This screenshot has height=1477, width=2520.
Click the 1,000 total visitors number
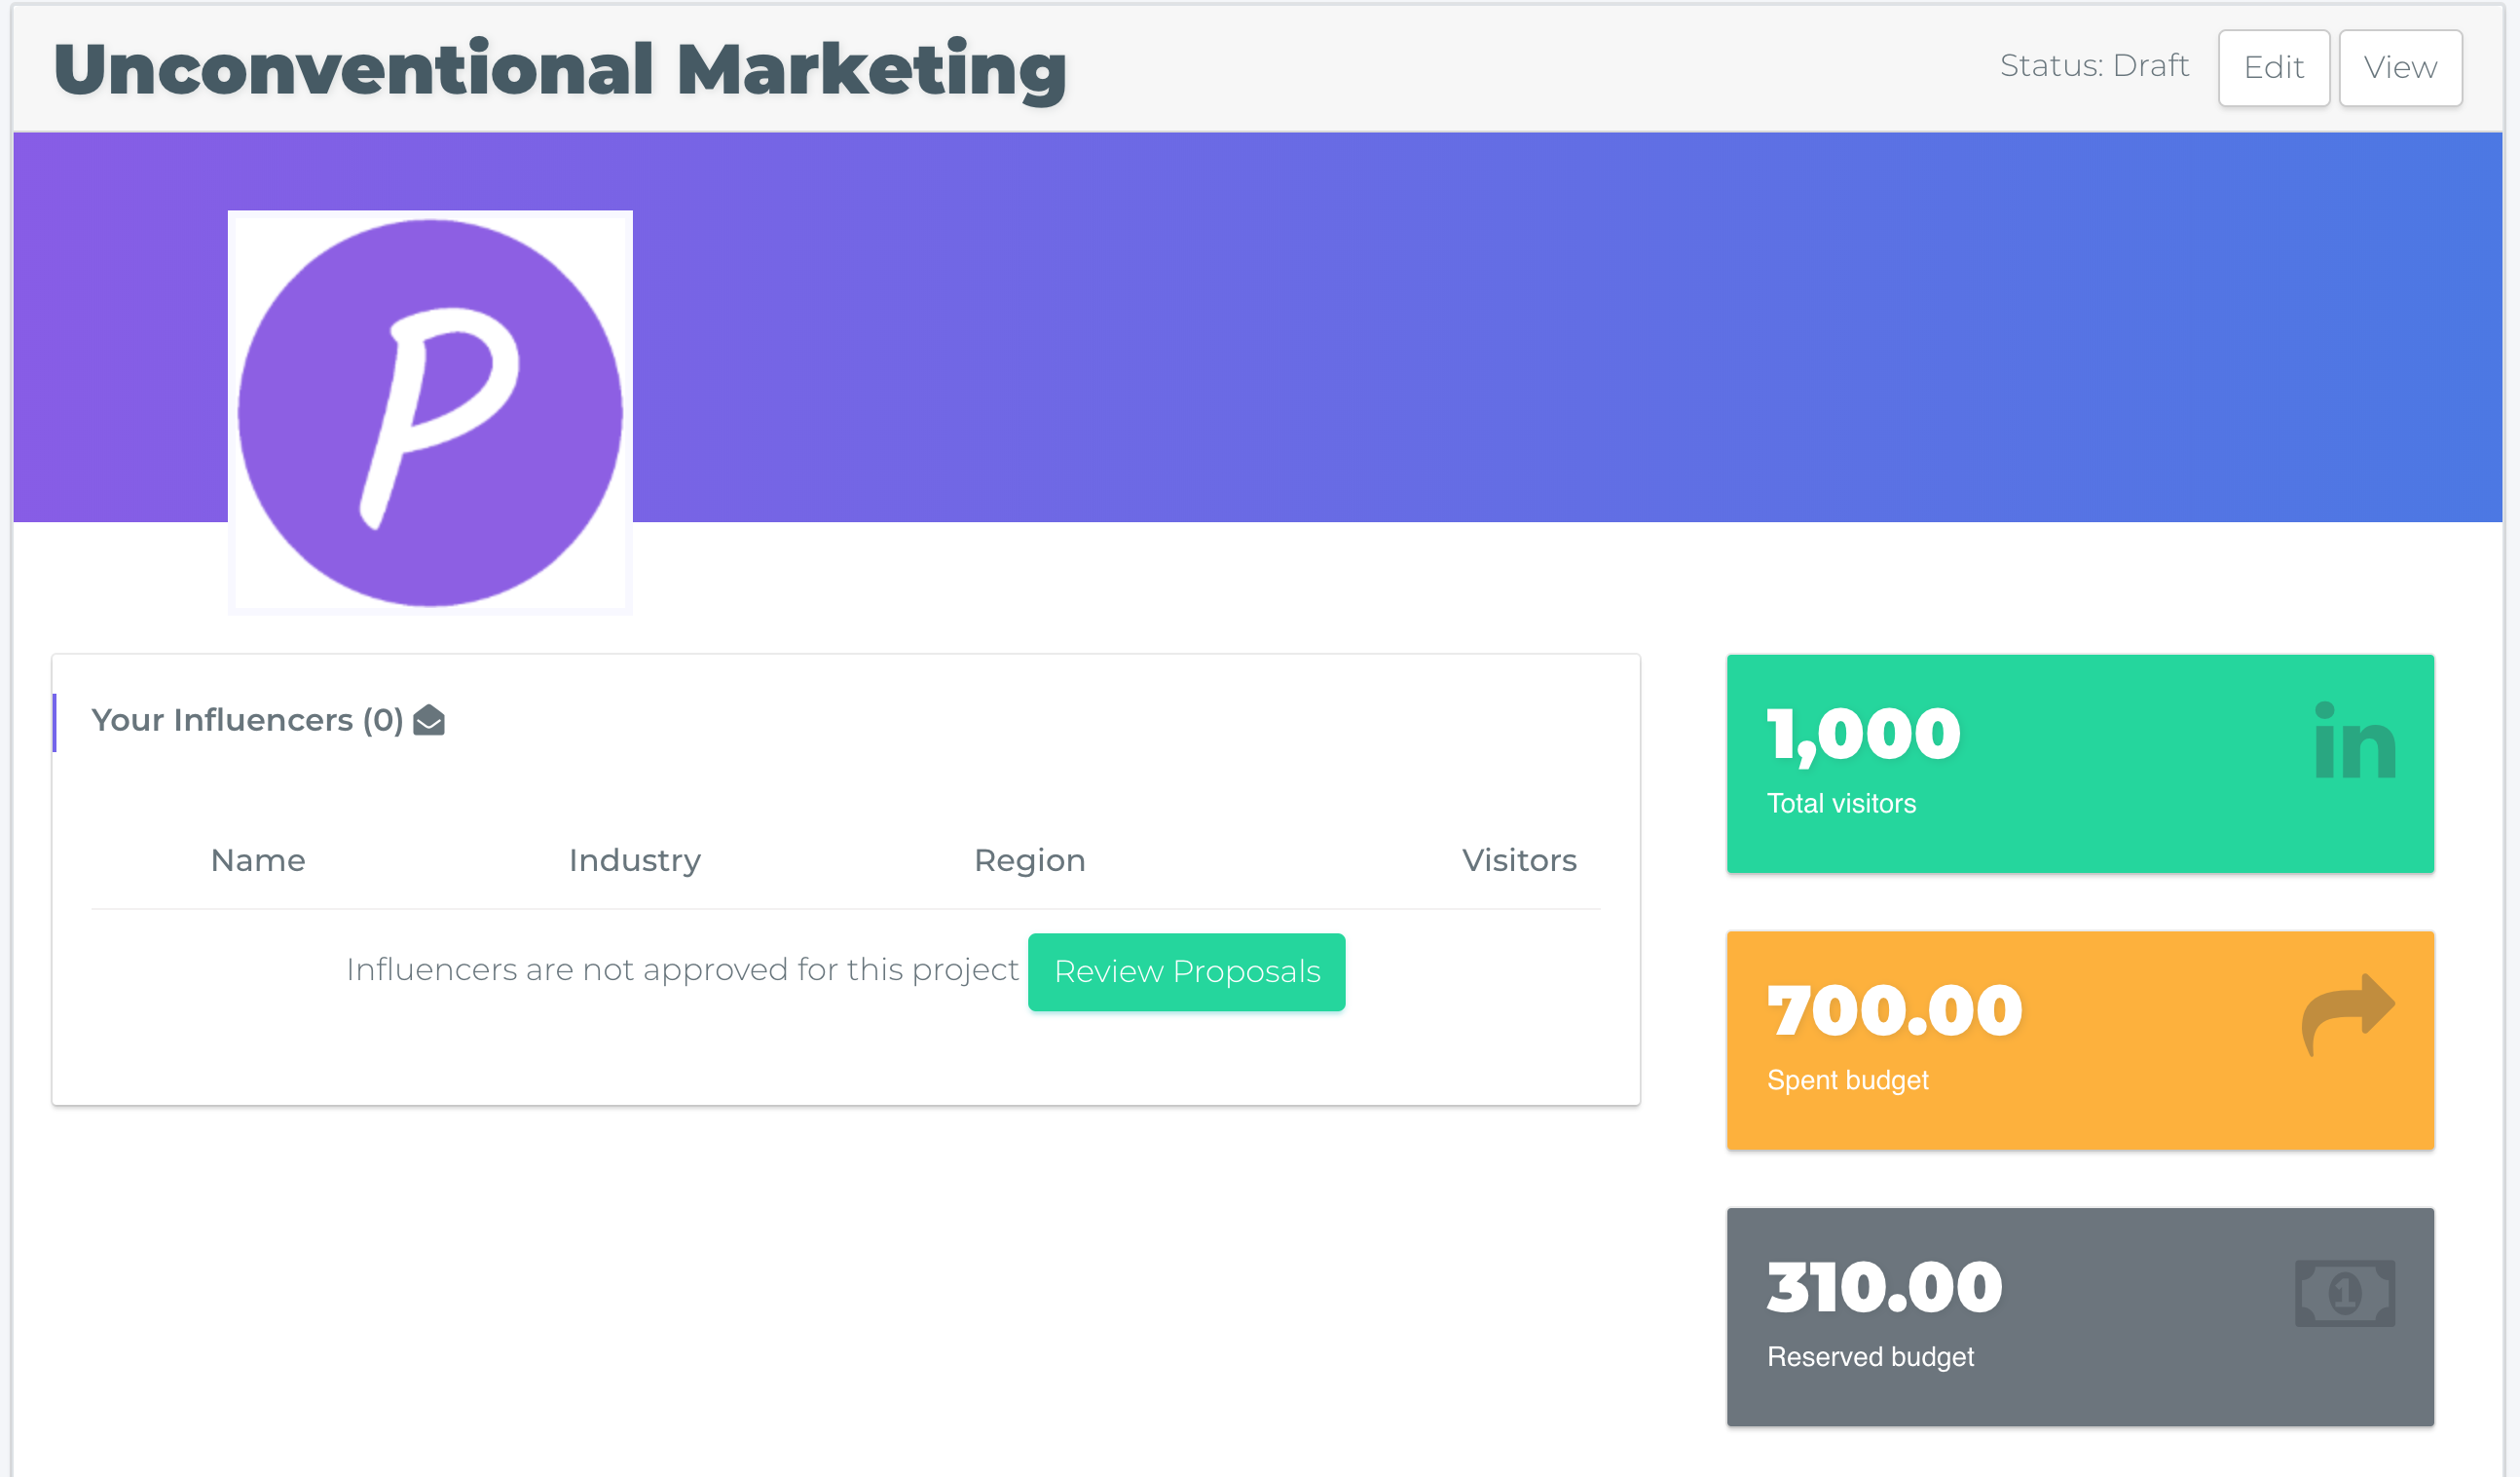pyautogui.click(x=1863, y=735)
